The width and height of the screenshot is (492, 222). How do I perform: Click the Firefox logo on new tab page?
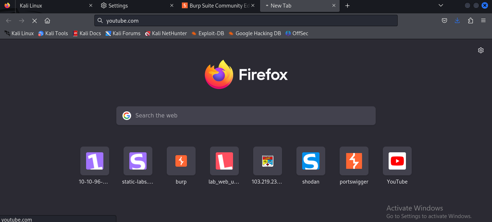[x=219, y=74]
